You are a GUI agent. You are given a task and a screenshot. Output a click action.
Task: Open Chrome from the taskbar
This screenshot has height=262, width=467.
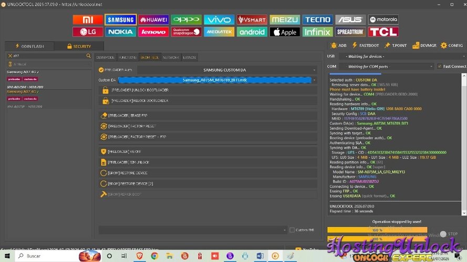(154, 256)
